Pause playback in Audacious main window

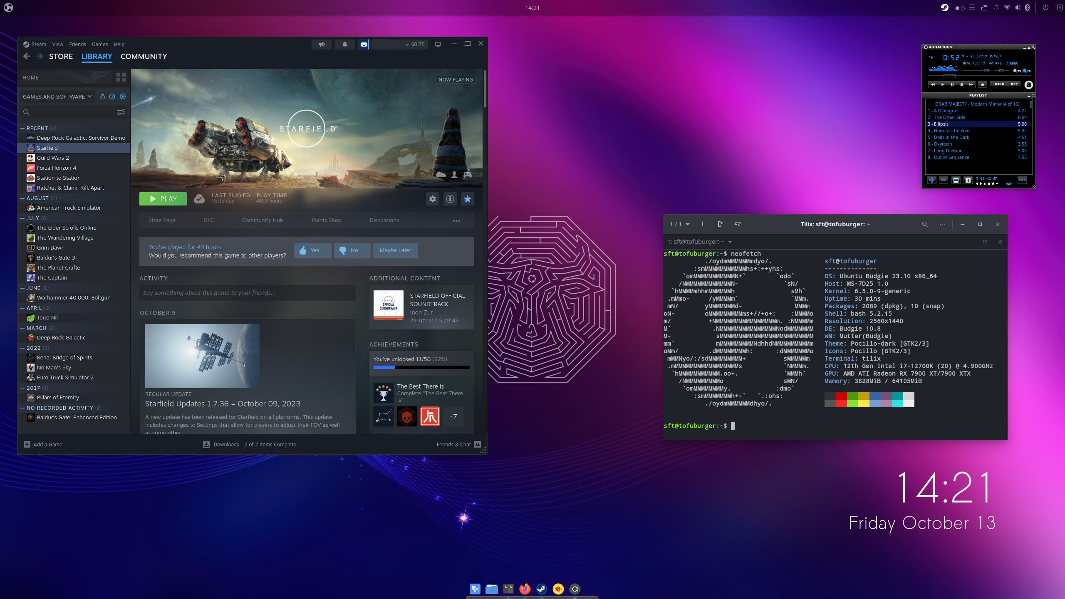[x=952, y=84]
